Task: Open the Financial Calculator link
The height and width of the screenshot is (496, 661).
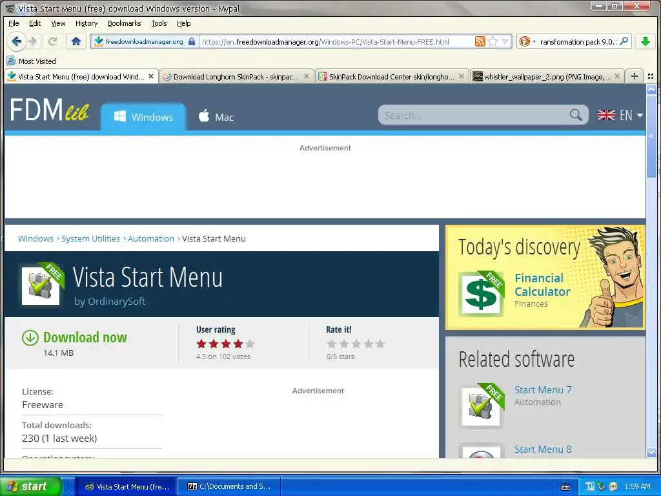Action: [x=542, y=285]
